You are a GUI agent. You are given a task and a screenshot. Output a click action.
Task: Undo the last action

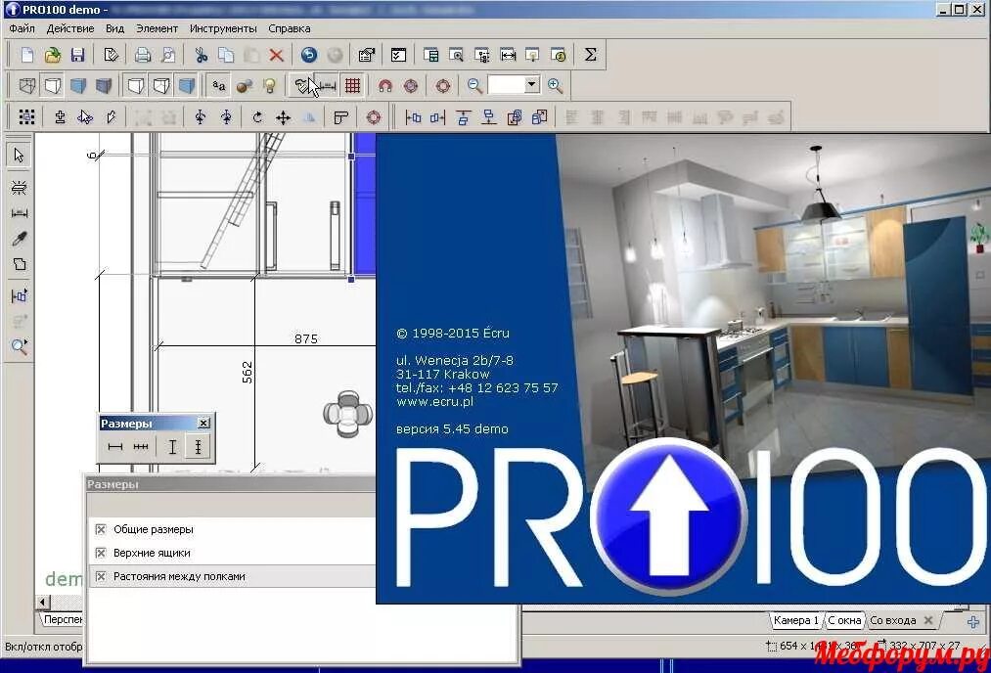coord(309,55)
